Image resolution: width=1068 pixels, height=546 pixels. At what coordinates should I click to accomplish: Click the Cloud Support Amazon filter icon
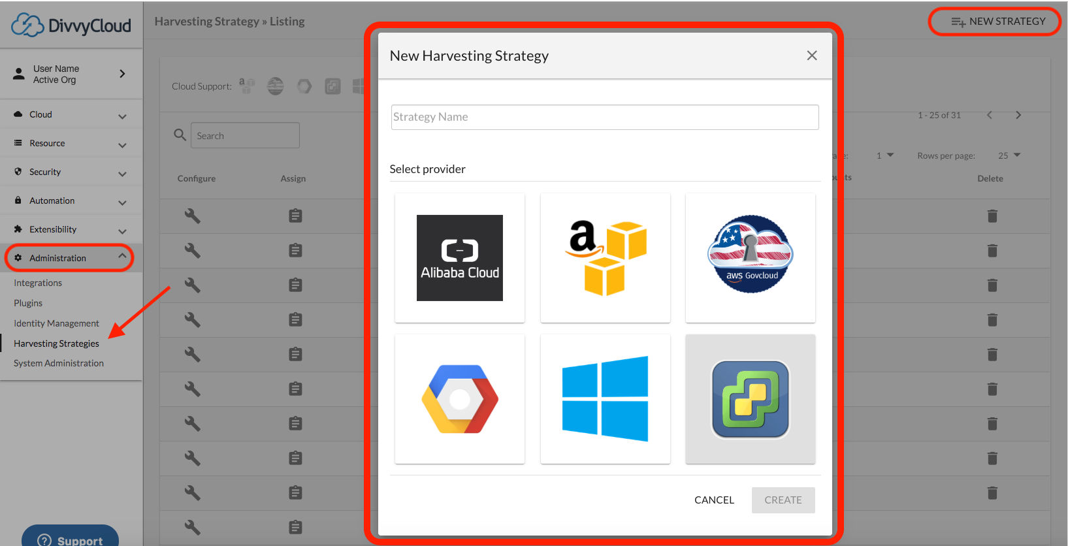tap(247, 86)
